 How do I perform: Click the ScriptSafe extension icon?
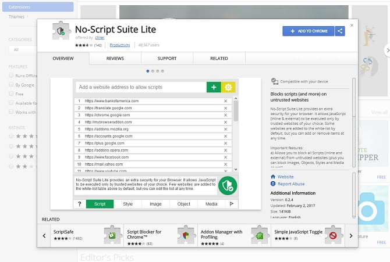112,235
